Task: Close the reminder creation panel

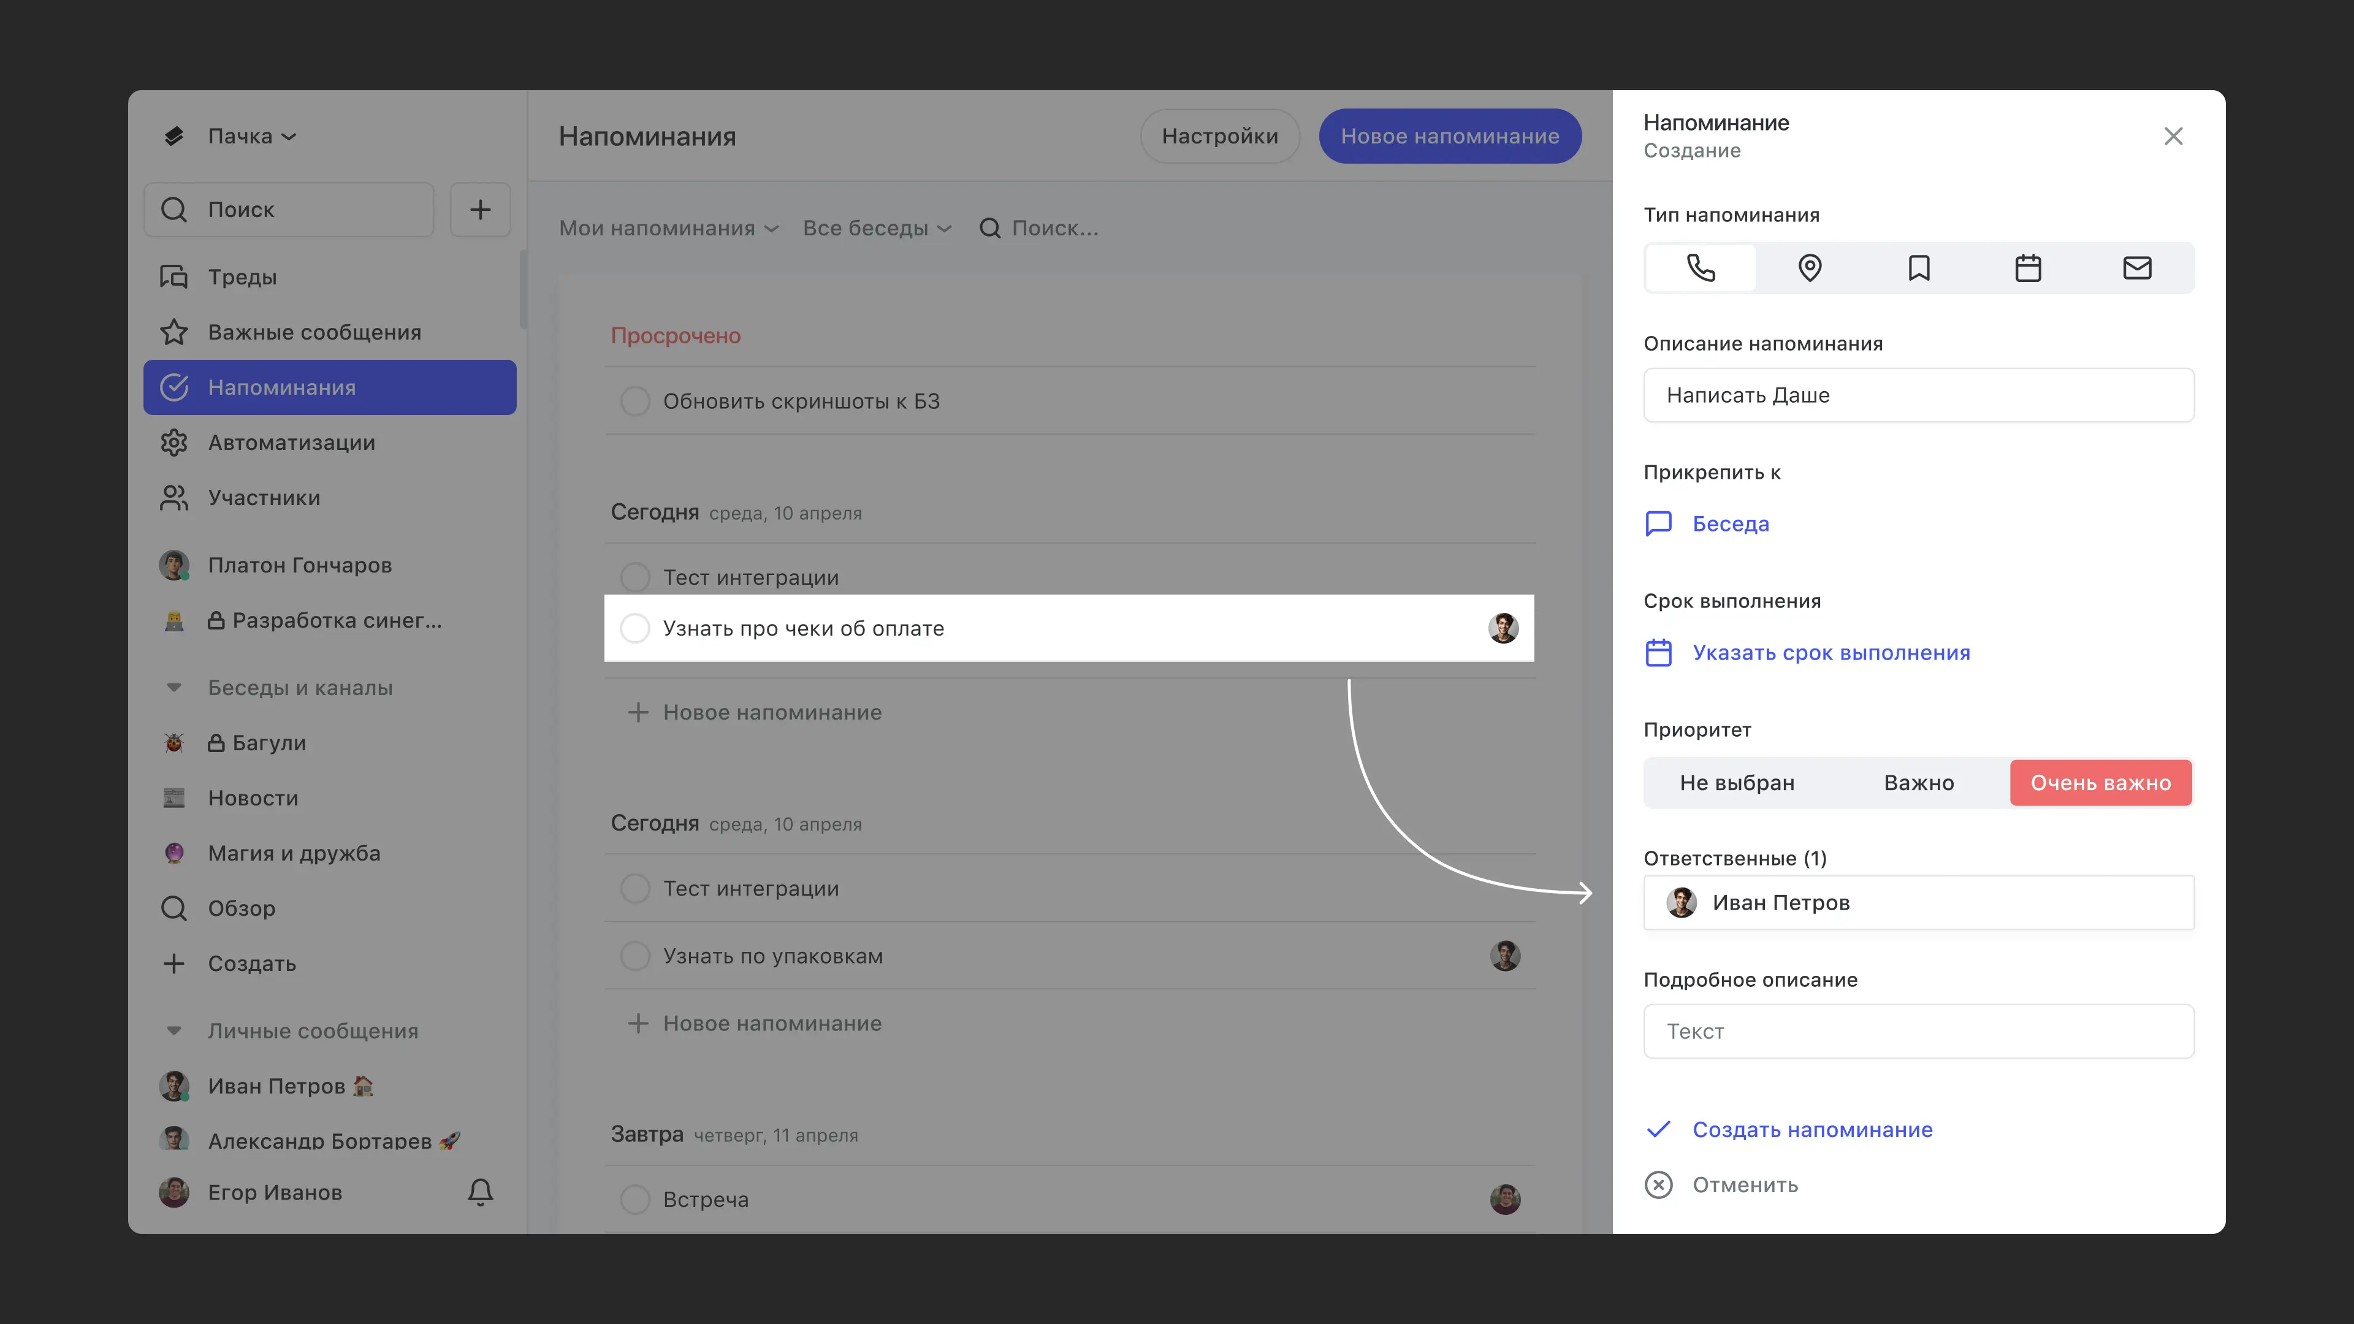Action: (2173, 136)
